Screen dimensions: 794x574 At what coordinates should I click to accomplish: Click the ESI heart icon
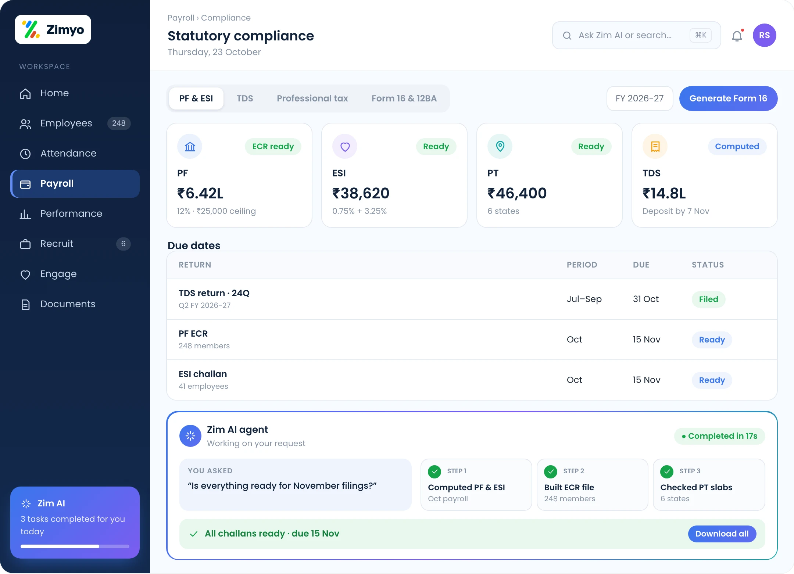point(345,146)
